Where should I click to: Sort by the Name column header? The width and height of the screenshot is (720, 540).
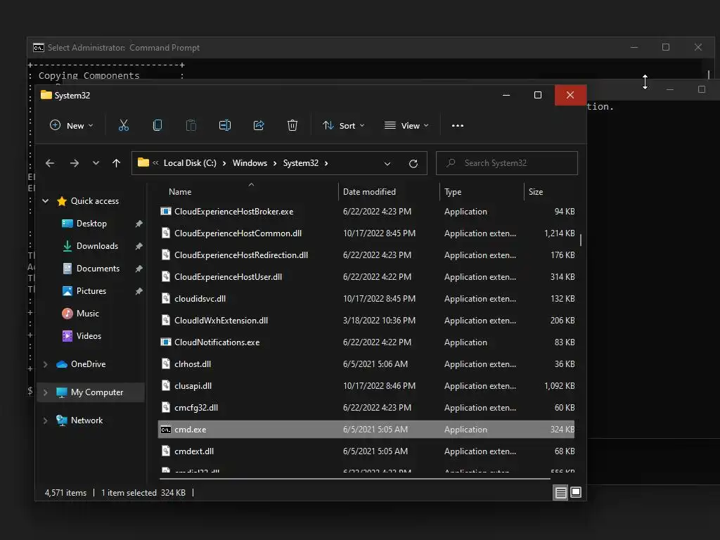pos(179,192)
